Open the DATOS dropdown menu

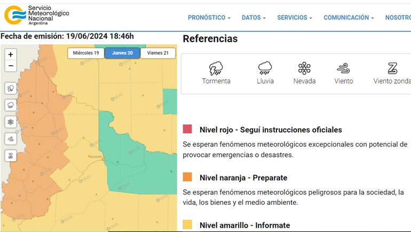[254, 18]
